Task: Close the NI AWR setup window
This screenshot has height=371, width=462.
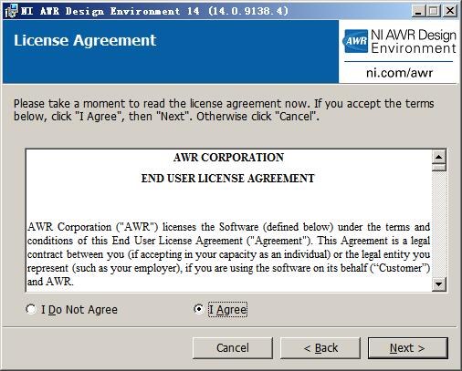Action: pyautogui.click(x=450, y=11)
